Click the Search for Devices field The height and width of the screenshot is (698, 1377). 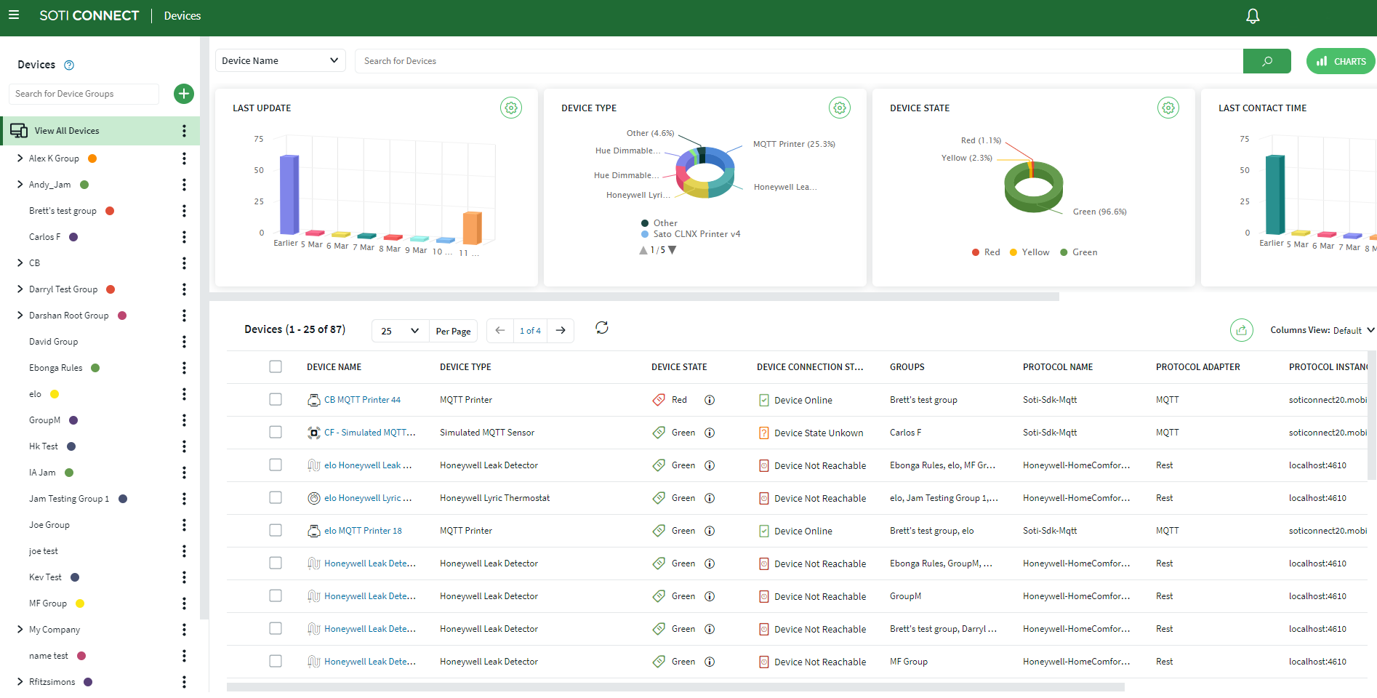click(799, 61)
